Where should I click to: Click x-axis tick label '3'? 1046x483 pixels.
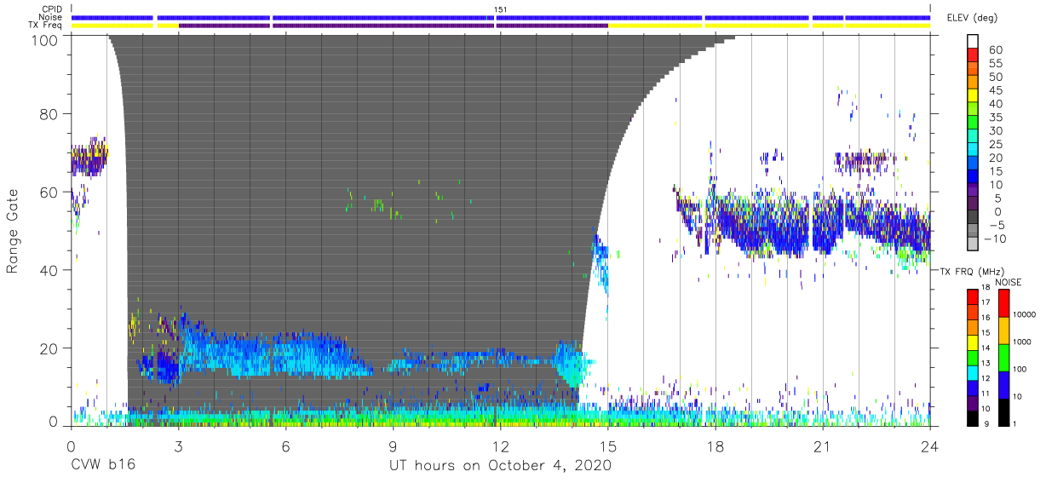pos(178,446)
